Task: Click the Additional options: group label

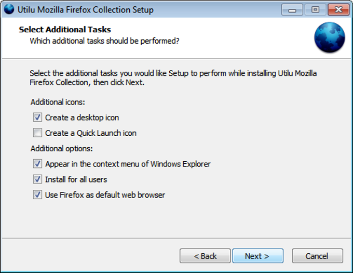Action: (x=62, y=149)
